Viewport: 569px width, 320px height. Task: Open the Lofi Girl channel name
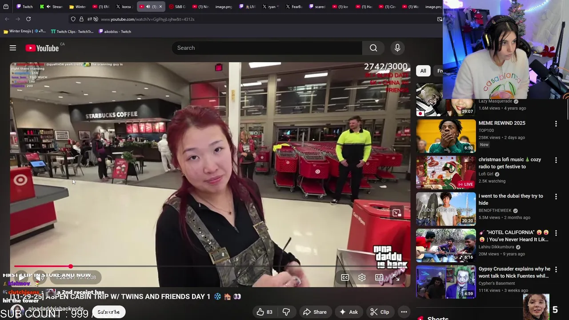pos(486,174)
